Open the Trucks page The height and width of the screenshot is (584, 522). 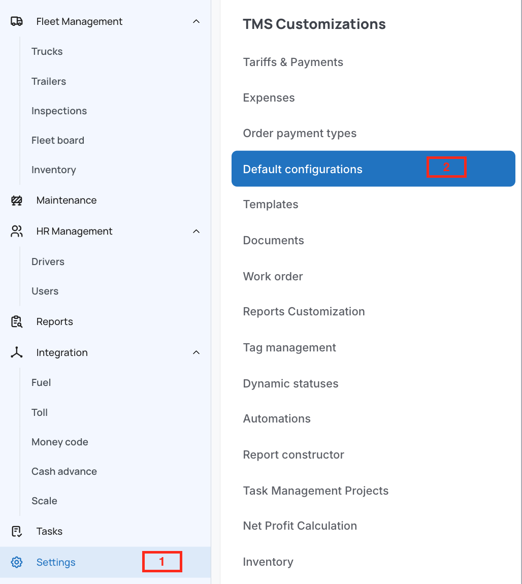coord(47,51)
